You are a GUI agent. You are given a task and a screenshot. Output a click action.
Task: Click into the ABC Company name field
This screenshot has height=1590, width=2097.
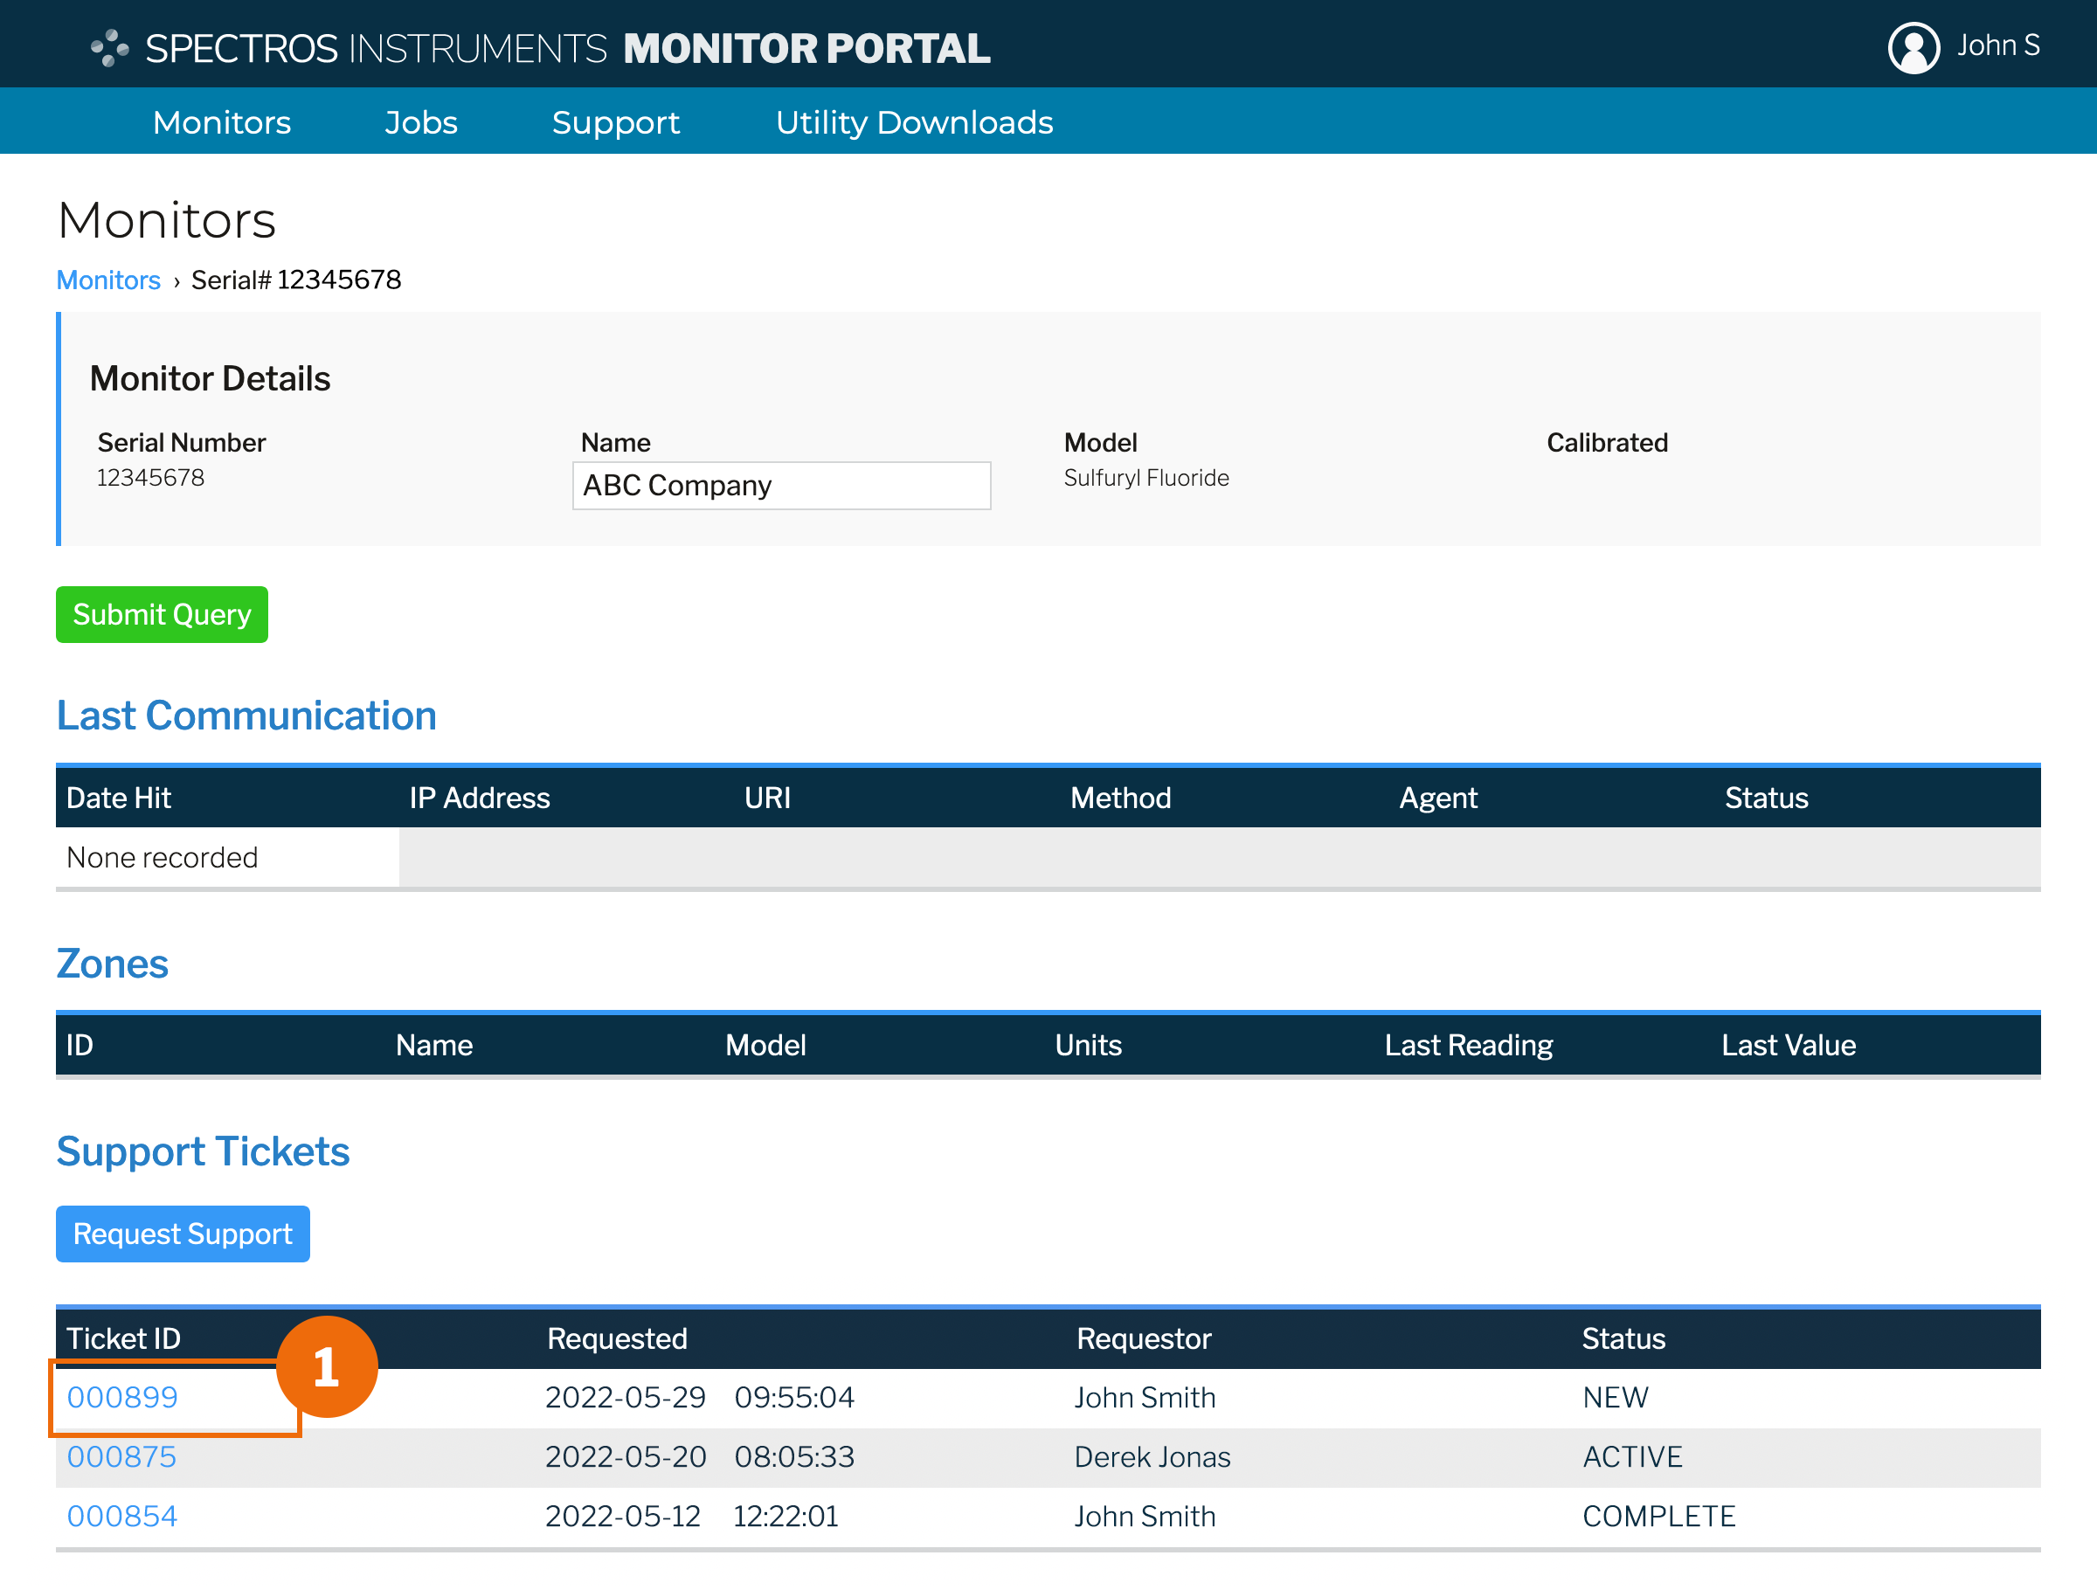click(781, 486)
